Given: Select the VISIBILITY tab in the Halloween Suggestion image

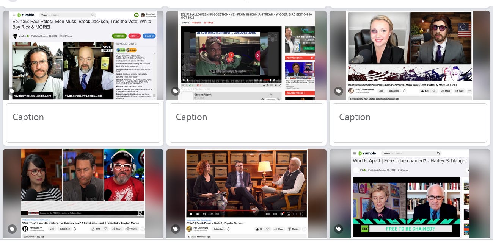Looking at the screenshot, I should 196,23.
